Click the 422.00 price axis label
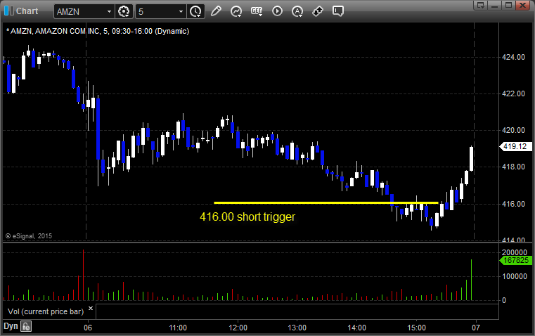The image size is (535, 336). 513,93
